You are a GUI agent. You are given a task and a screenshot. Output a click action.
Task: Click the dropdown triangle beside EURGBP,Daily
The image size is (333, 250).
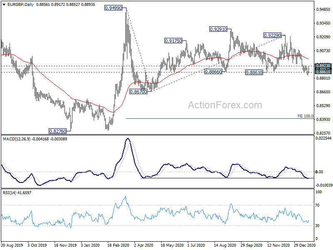(x=4, y=5)
